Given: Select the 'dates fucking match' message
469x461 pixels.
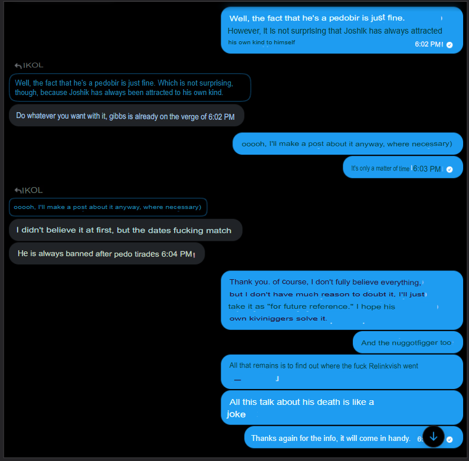Looking at the screenshot, I should pyautogui.click(x=126, y=230).
